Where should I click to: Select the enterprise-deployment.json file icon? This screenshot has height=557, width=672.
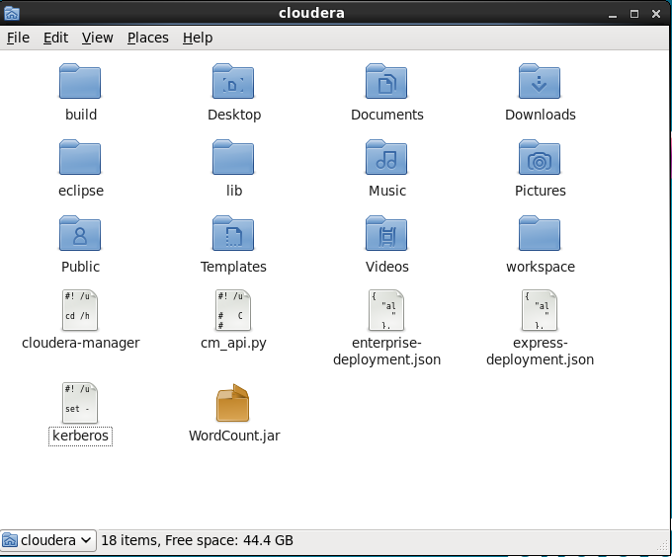click(x=386, y=310)
